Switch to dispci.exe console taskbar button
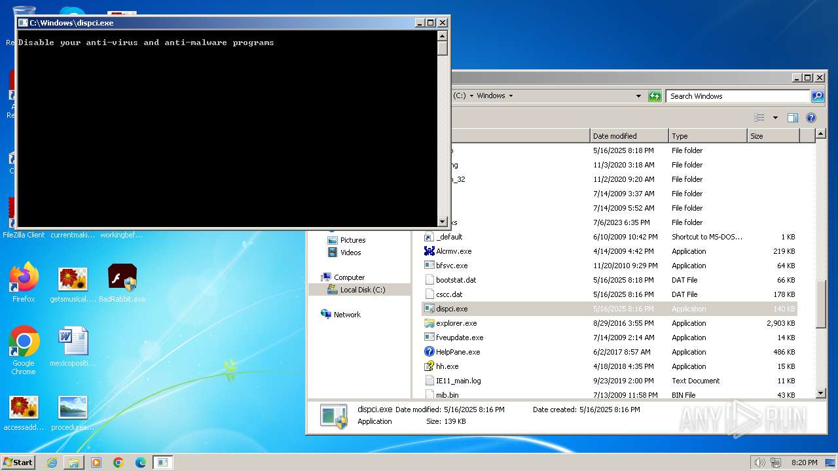838x471 pixels. pyautogui.click(x=163, y=462)
